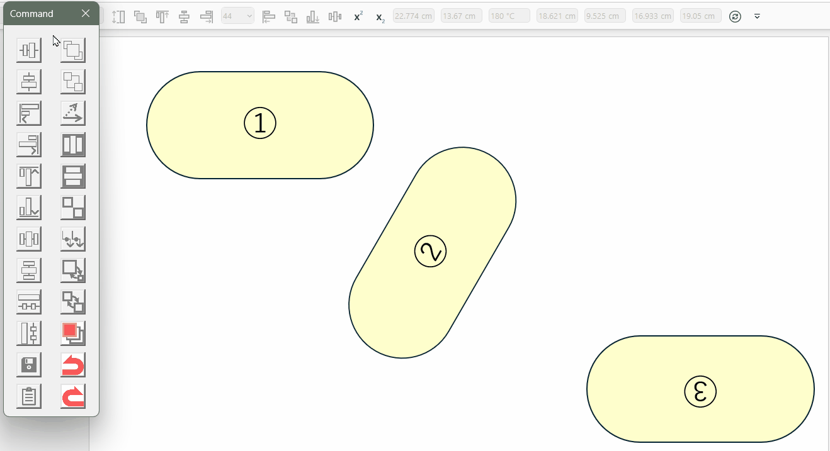Click the red square layer icon
The image size is (830, 451).
(73, 333)
